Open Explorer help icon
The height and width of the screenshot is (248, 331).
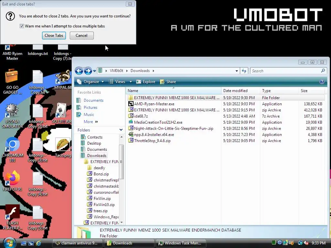point(322,82)
